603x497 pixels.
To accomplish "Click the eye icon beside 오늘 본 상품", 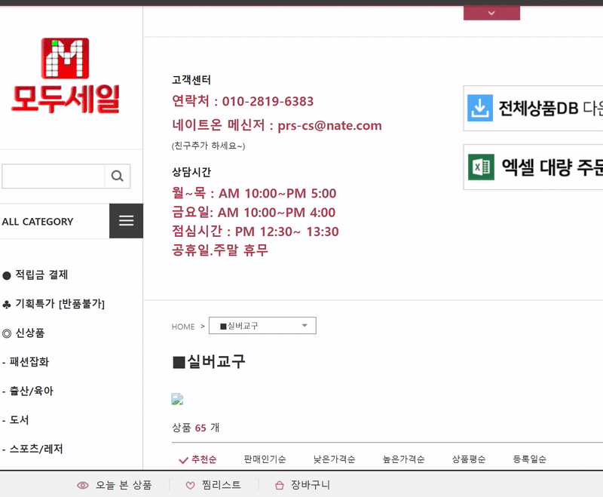I will [82, 485].
